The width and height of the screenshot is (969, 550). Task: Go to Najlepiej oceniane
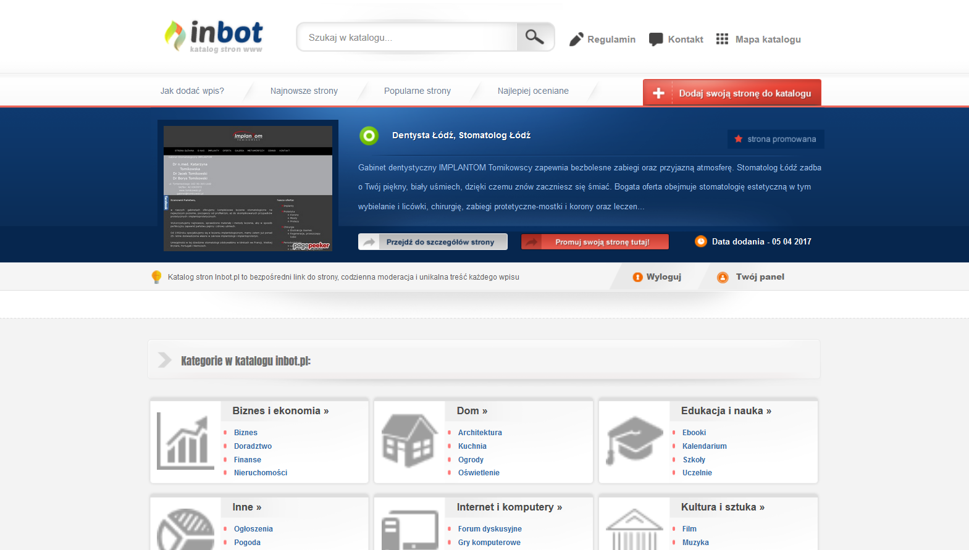tap(533, 91)
